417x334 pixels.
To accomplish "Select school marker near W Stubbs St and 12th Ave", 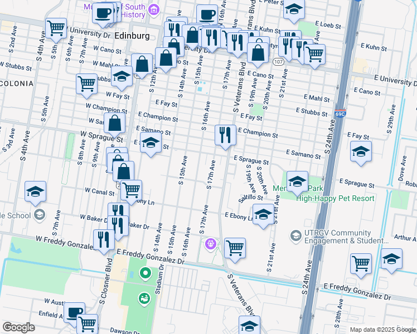I will (x=122, y=77).
